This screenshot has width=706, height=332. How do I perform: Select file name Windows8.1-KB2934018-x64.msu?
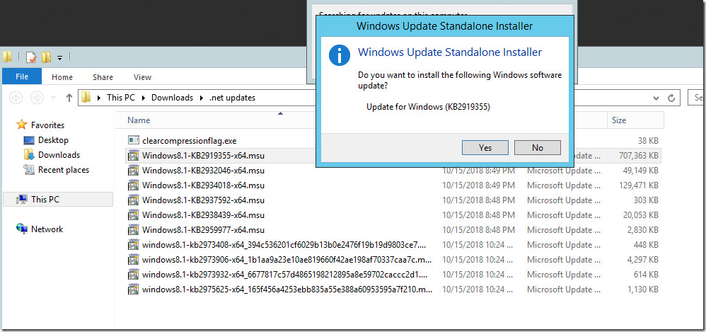[x=203, y=185]
